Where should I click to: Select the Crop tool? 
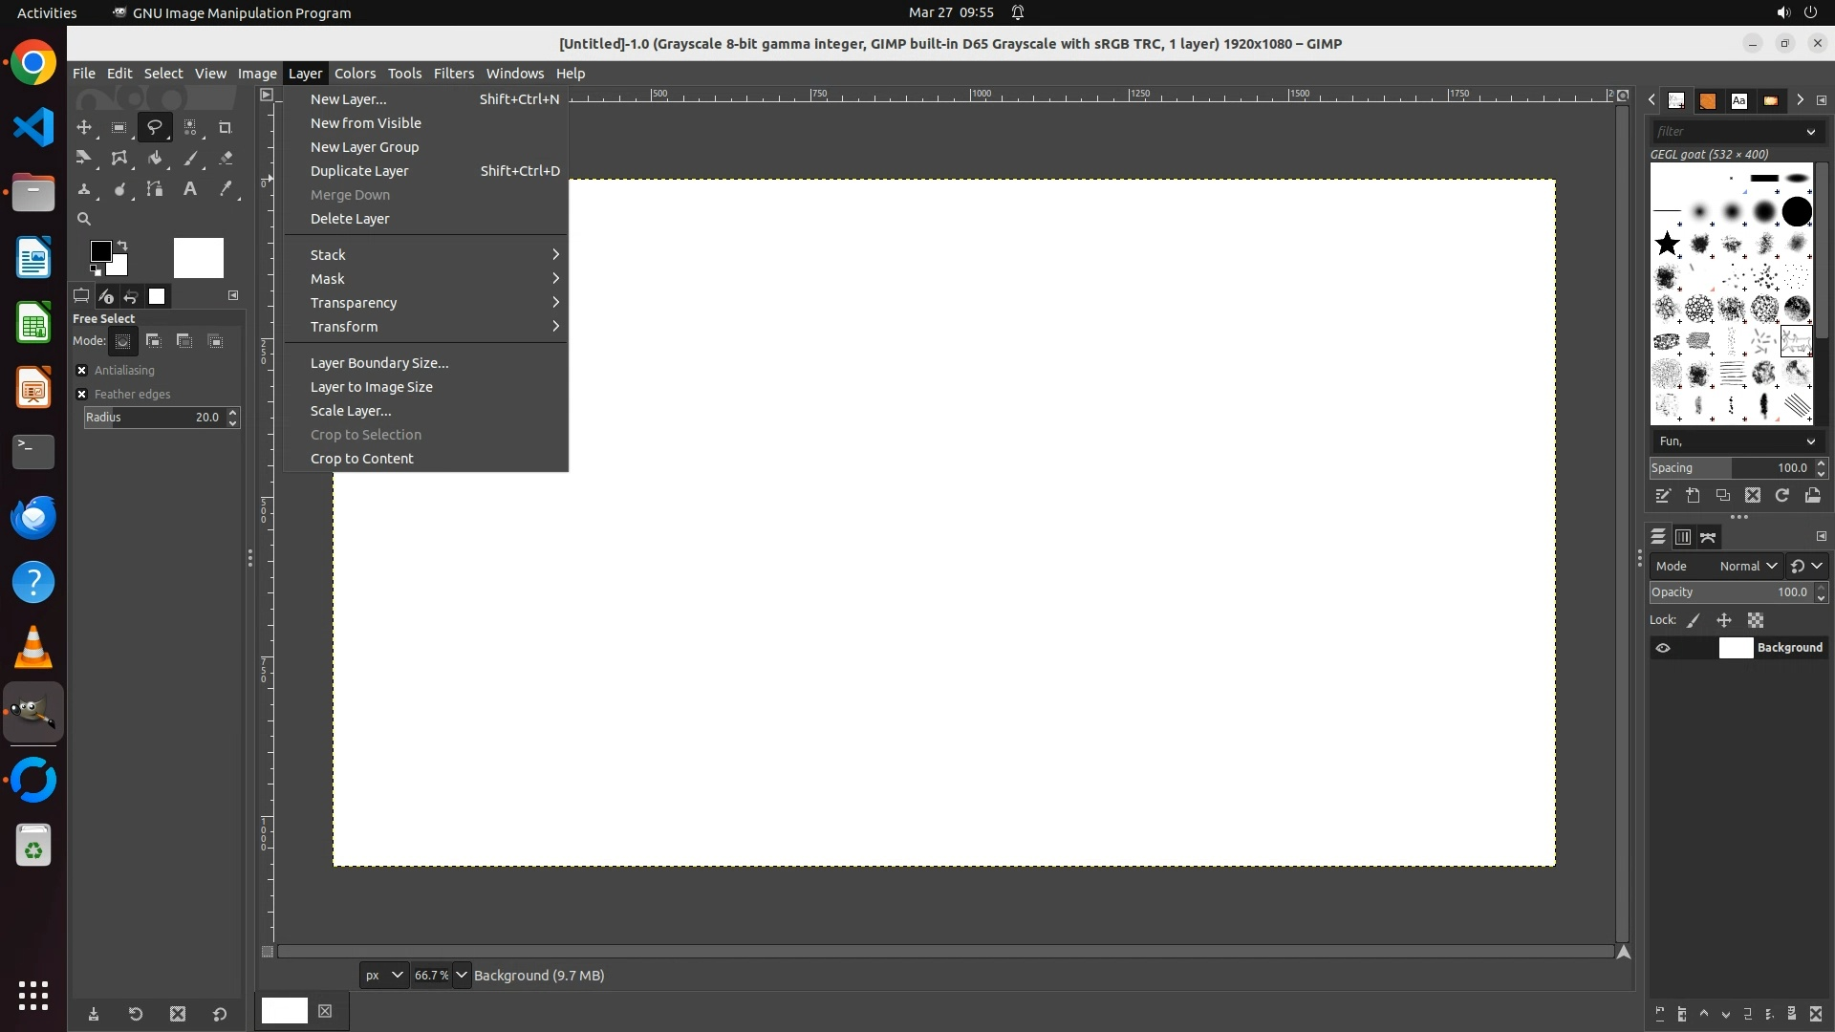pyautogui.click(x=226, y=128)
